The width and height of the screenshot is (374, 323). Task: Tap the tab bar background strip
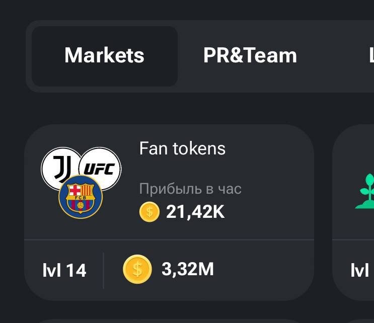pyautogui.click(x=200, y=56)
